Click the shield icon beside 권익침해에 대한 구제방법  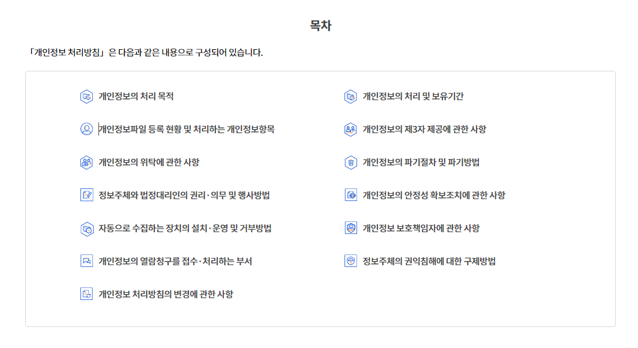coord(351,261)
